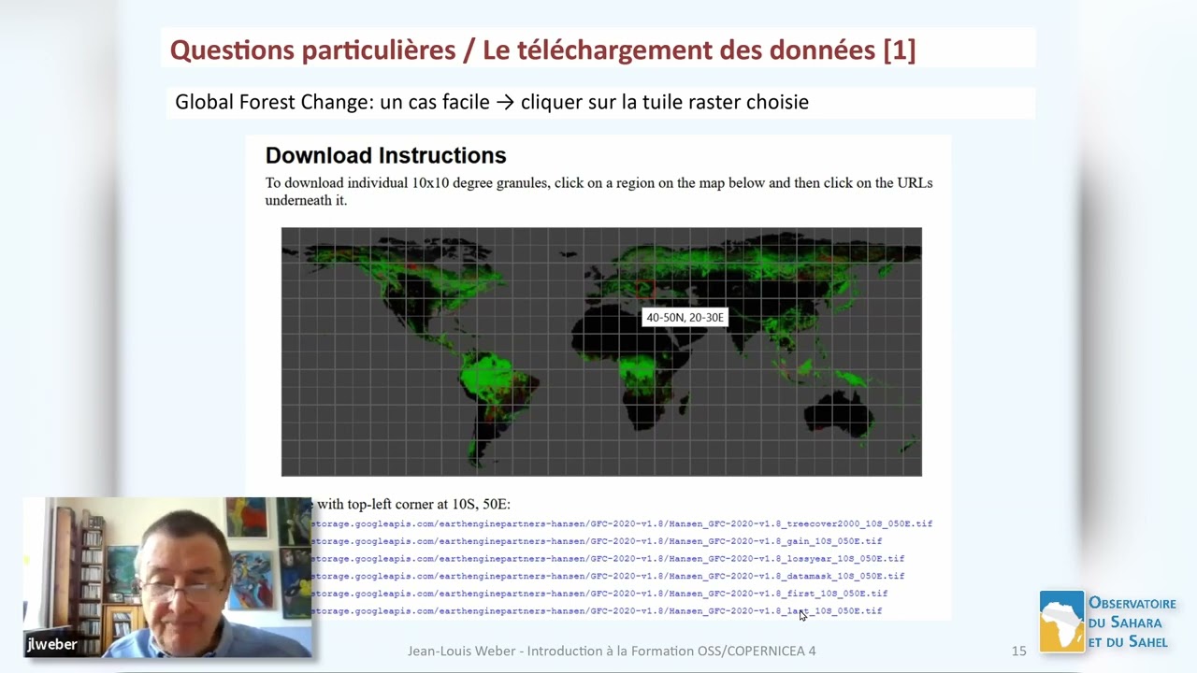Screen dimensions: 1197x673
Task: Click the world forest change map
Action: pos(601,351)
